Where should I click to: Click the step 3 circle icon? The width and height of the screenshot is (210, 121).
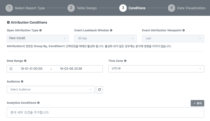(x=123, y=8)
